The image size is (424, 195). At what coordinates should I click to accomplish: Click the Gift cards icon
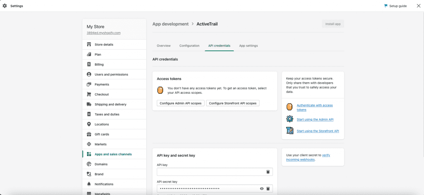tap(89, 134)
